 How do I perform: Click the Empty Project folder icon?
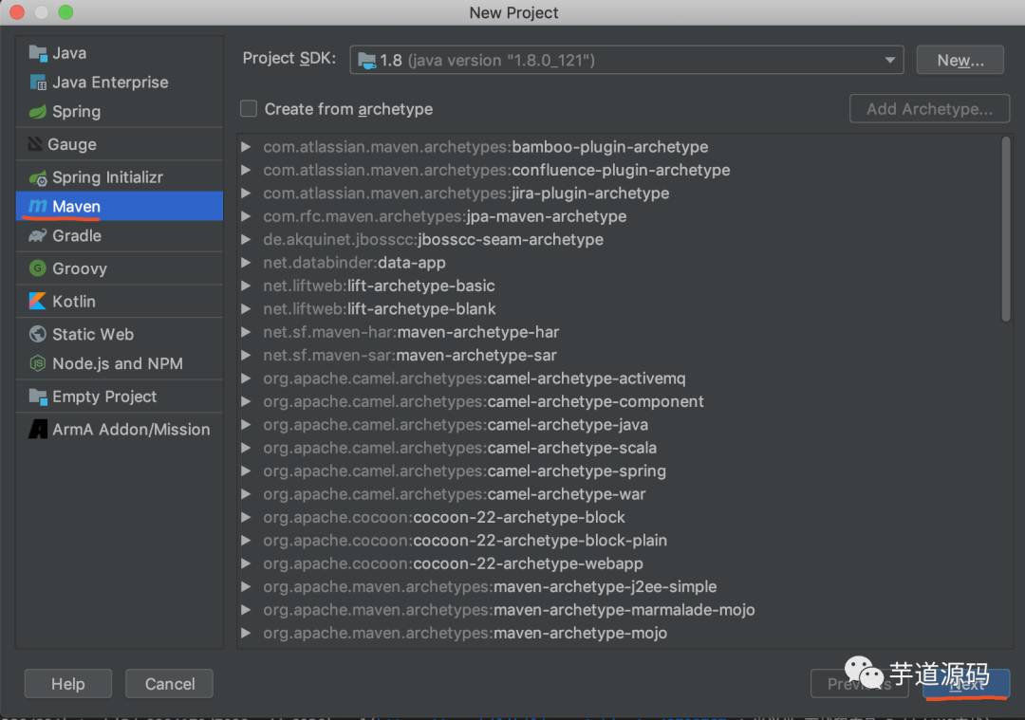pyautogui.click(x=38, y=397)
